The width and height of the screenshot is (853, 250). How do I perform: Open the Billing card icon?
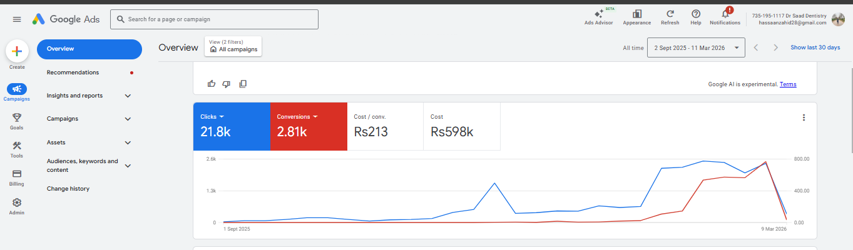(x=17, y=174)
